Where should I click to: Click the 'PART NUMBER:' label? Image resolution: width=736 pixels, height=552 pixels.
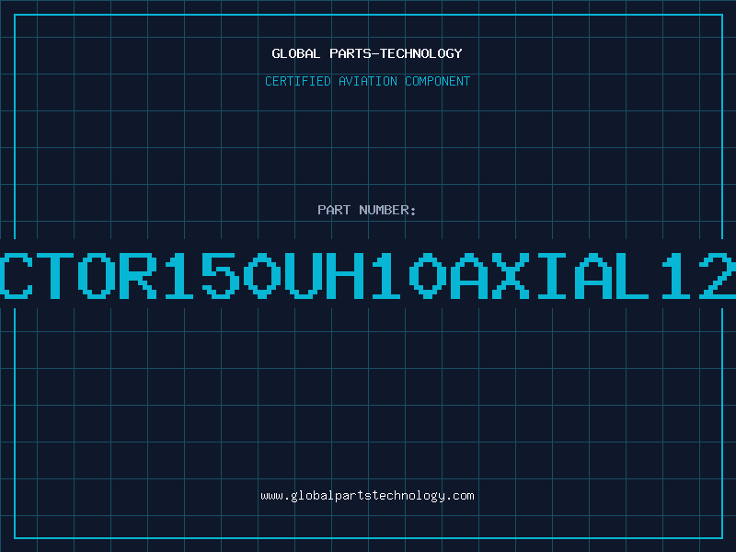(x=367, y=210)
